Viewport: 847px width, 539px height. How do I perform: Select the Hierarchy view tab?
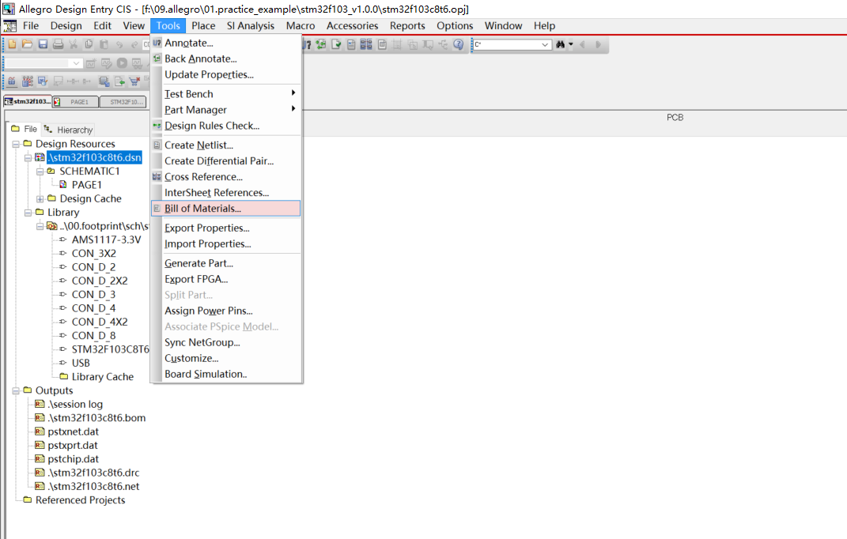(x=69, y=130)
